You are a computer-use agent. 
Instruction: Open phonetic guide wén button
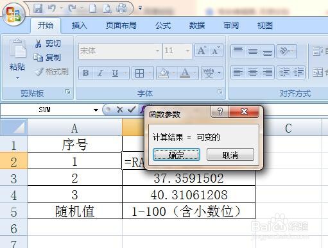click(x=209, y=73)
